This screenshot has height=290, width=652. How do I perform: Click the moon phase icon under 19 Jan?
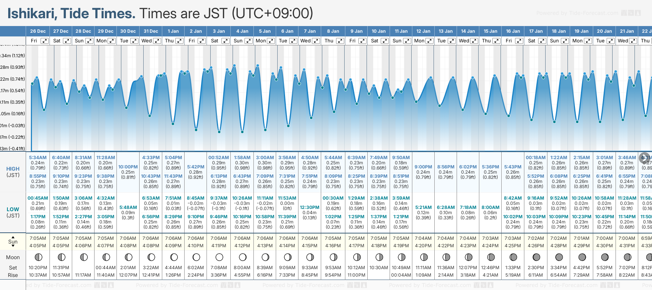tap(582, 257)
